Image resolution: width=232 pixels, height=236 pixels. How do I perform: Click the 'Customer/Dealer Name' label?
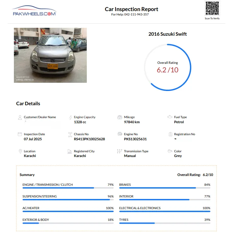[x=40, y=117]
